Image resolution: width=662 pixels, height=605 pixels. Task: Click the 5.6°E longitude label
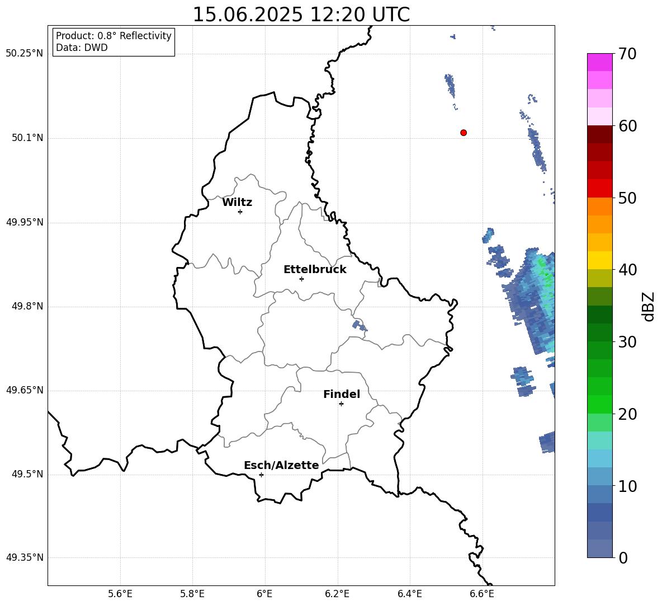120,594
